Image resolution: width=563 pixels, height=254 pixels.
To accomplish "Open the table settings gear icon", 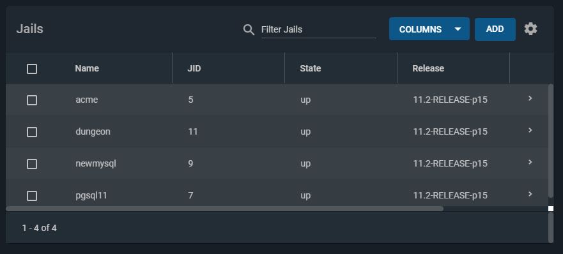I will click(x=530, y=29).
